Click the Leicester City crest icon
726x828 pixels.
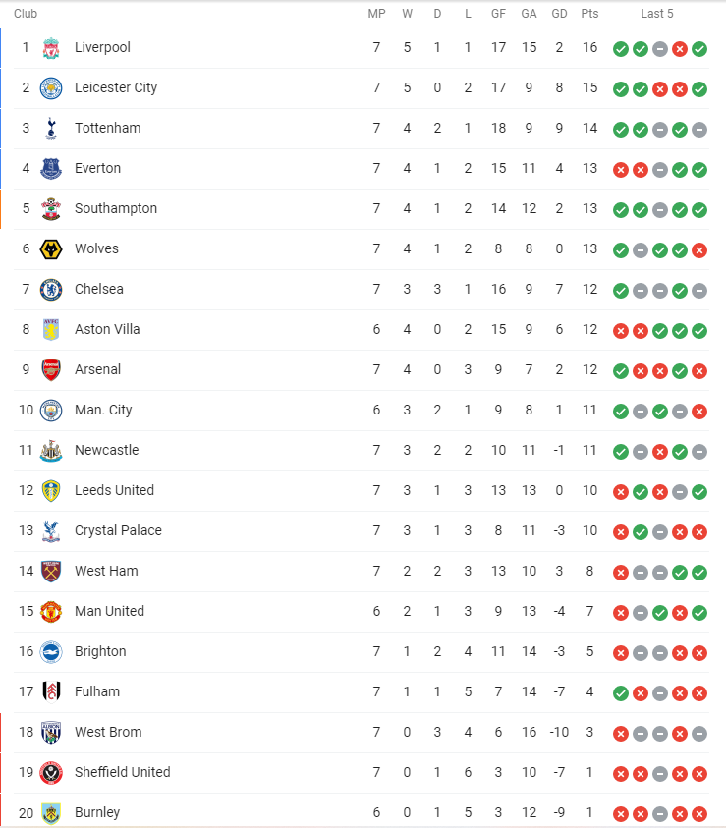pos(51,88)
